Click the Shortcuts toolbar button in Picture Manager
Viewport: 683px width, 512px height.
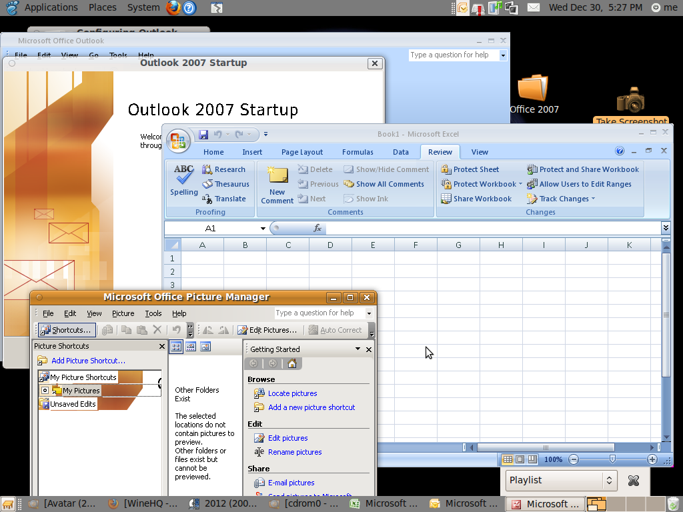[x=67, y=330]
